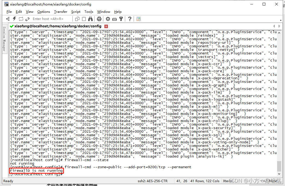The image size is (285, 186).
Task: Open Find with the binoculars icon
Action: click(x=90, y=19)
